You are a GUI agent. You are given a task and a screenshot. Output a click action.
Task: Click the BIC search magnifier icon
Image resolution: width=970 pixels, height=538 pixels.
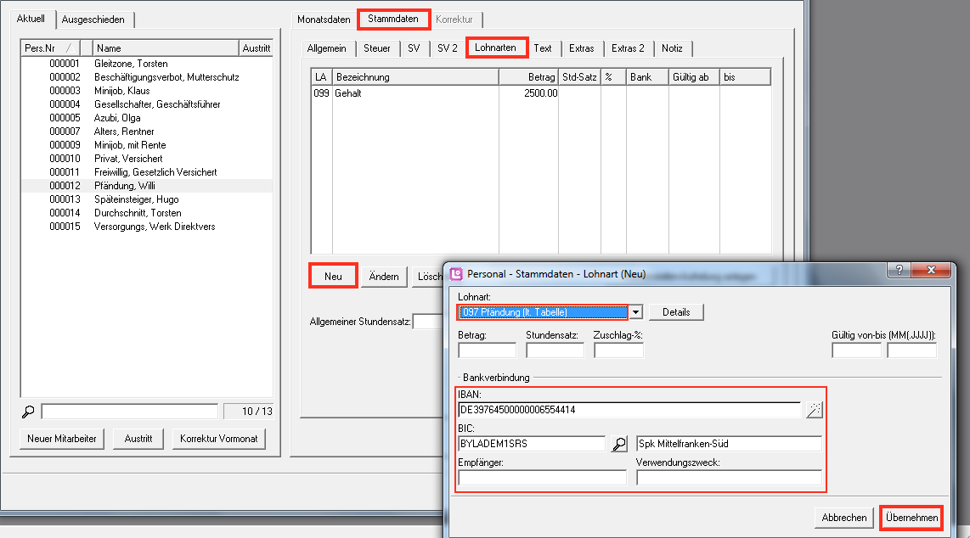point(619,444)
